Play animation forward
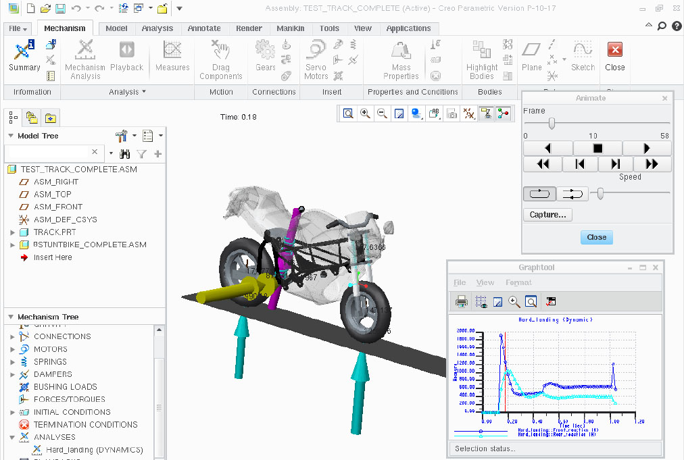Image resolution: width=684 pixels, height=460 pixels. [x=646, y=149]
